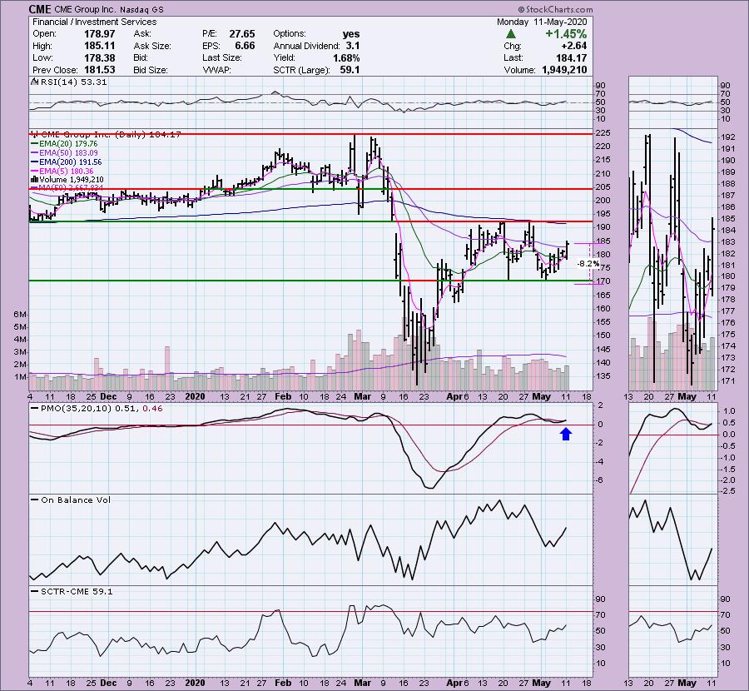Click the EPS value 6.66
The width and height of the screenshot is (749, 691).
pyautogui.click(x=245, y=46)
